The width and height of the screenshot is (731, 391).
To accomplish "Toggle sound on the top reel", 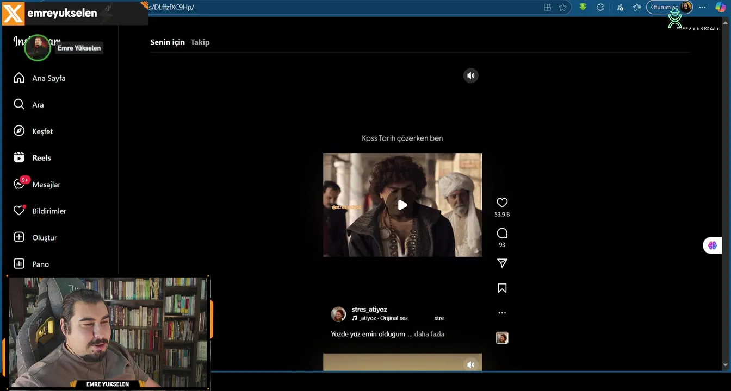I will pyautogui.click(x=471, y=75).
